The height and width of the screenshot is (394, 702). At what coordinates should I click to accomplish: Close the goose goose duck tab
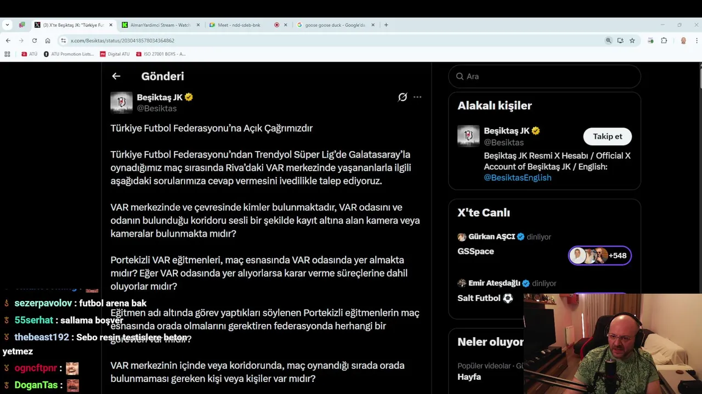click(373, 25)
